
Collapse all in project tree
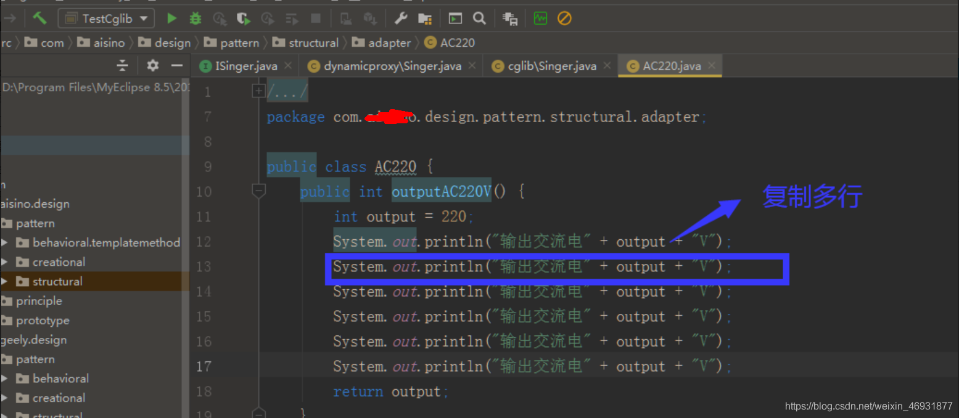pos(123,65)
